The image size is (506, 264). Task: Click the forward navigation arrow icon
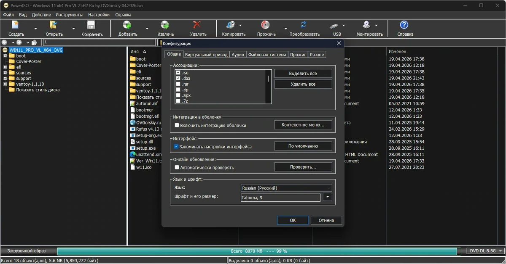(19, 42)
